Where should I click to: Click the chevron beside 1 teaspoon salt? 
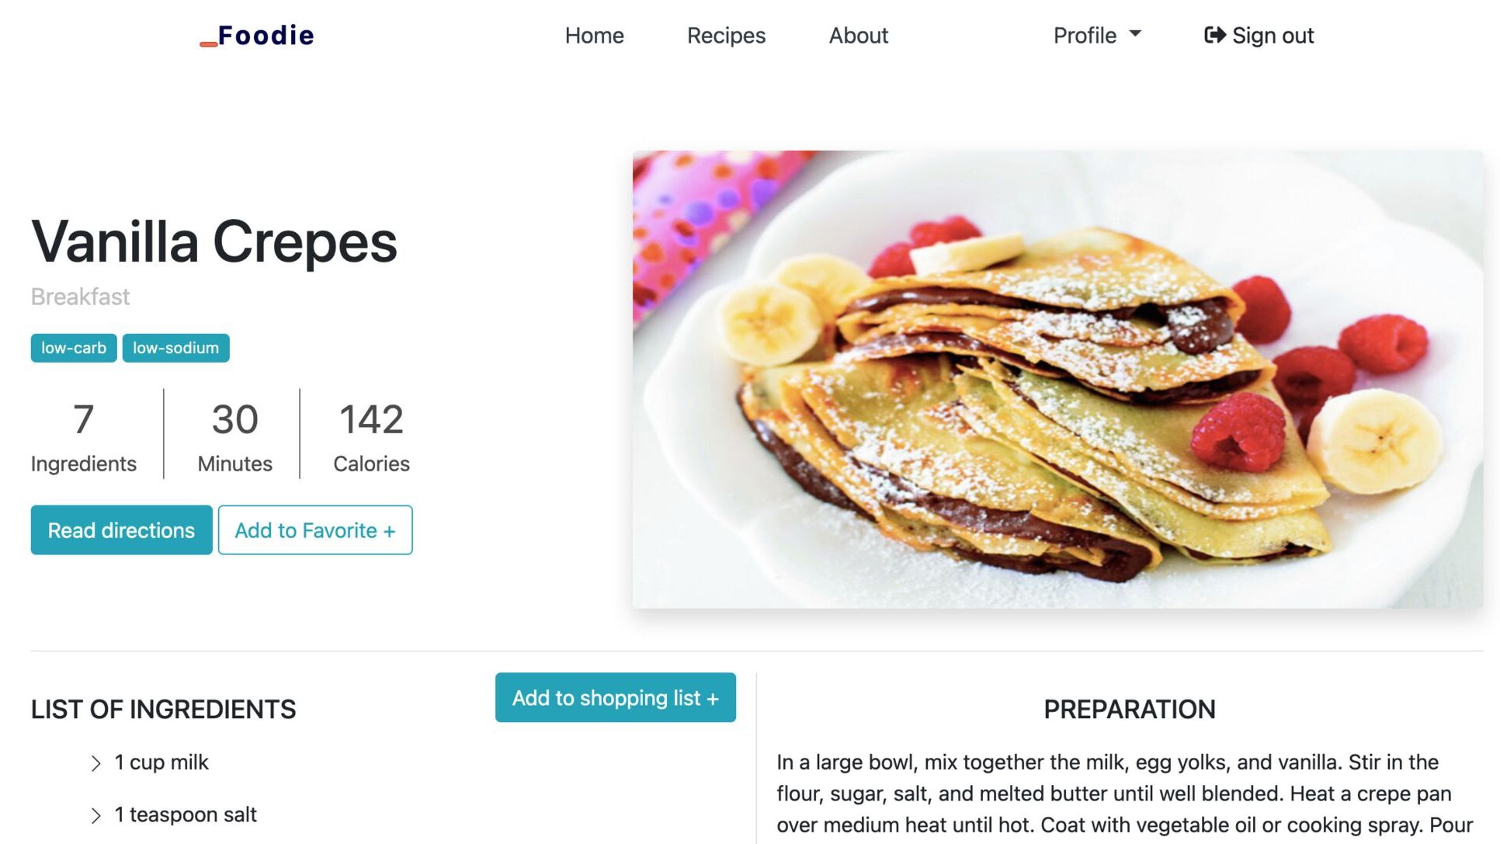[x=95, y=815]
